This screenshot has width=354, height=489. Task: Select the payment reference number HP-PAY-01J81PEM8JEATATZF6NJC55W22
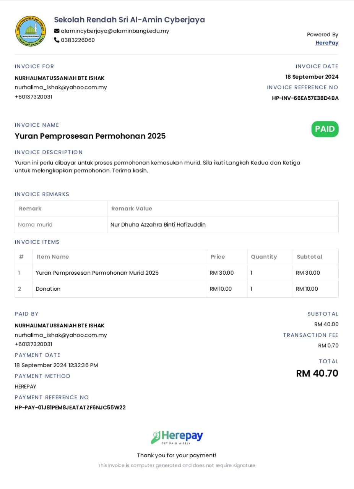(70, 408)
